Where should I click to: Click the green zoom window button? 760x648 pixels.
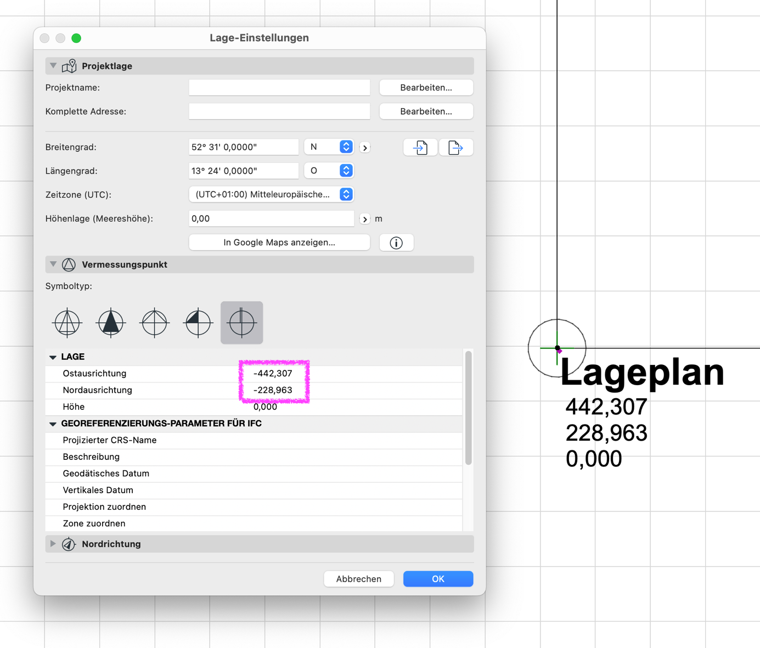pyautogui.click(x=76, y=38)
